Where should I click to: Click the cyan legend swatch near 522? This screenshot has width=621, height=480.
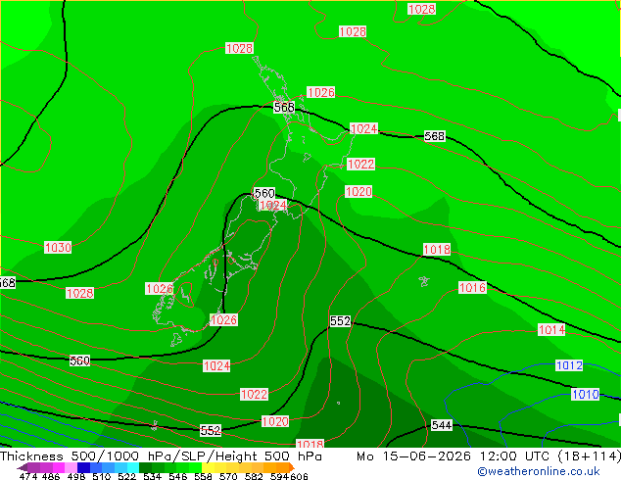133,467
